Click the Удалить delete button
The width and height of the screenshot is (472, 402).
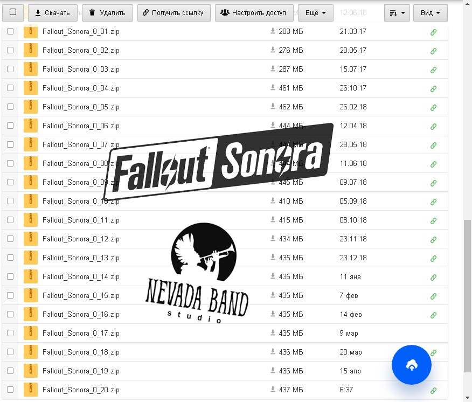(x=107, y=13)
